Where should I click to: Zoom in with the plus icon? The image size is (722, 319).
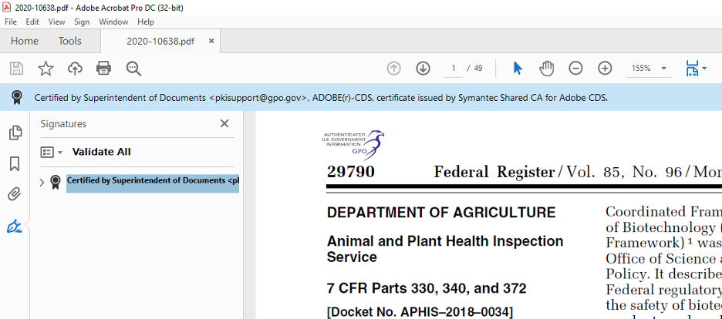[605, 69]
